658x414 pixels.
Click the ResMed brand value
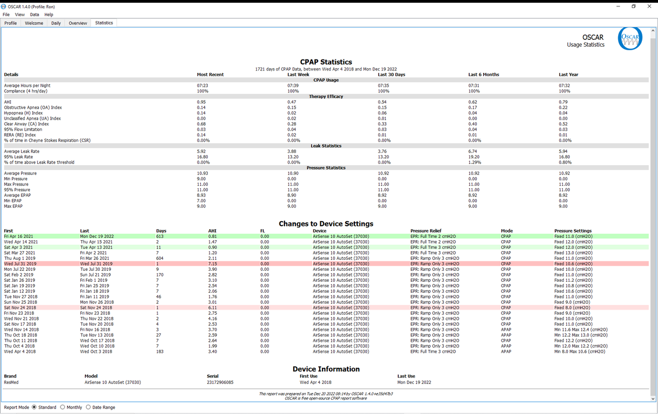coord(12,382)
